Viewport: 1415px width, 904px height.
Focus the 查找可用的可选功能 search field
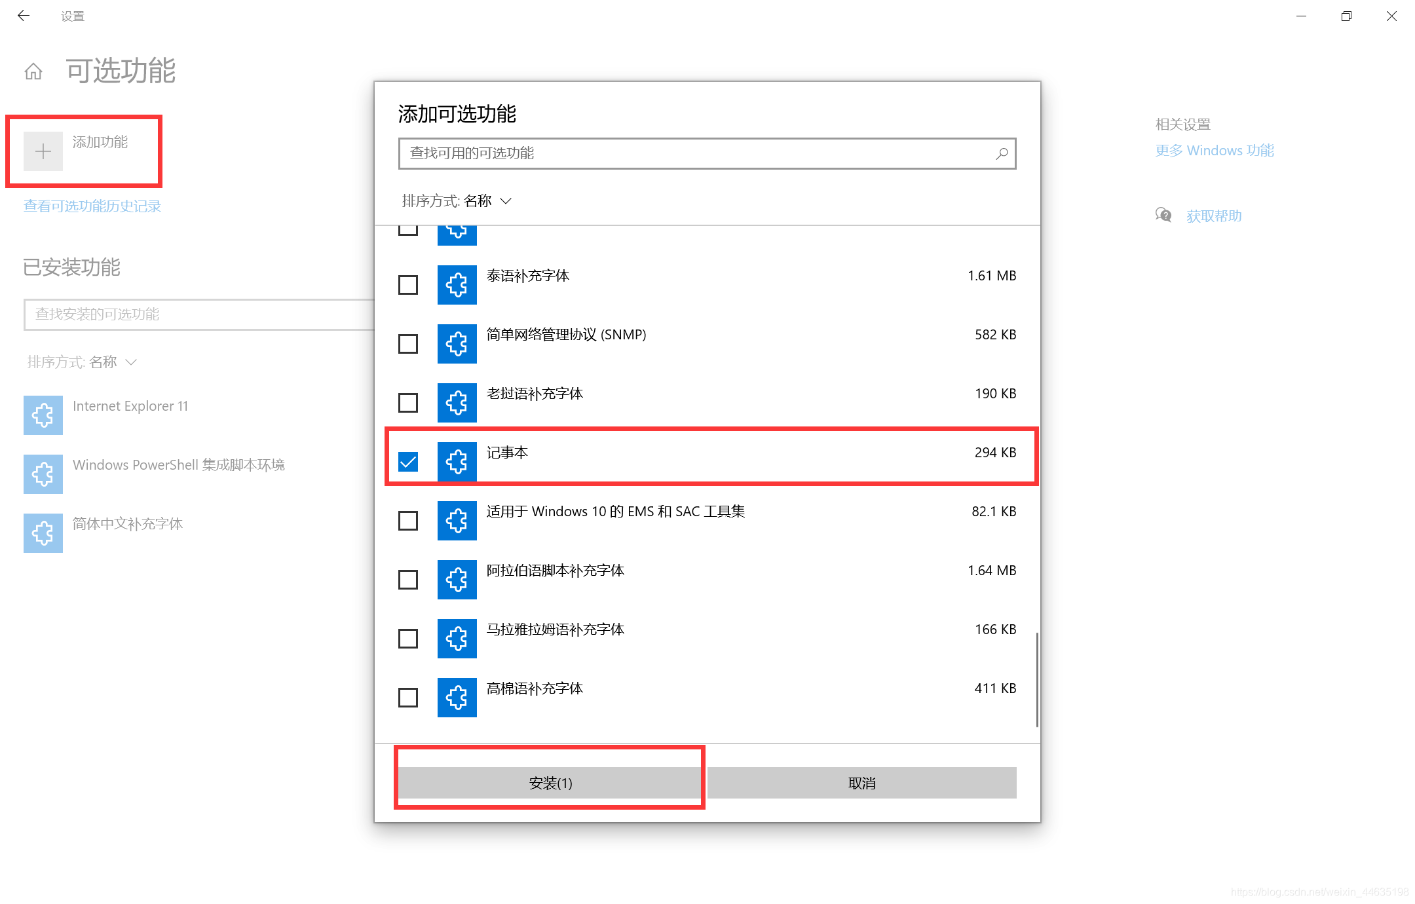pyautogui.click(x=694, y=153)
